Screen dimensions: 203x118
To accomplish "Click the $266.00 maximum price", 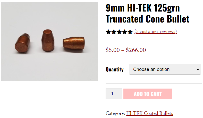I will (x=136, y=50).
